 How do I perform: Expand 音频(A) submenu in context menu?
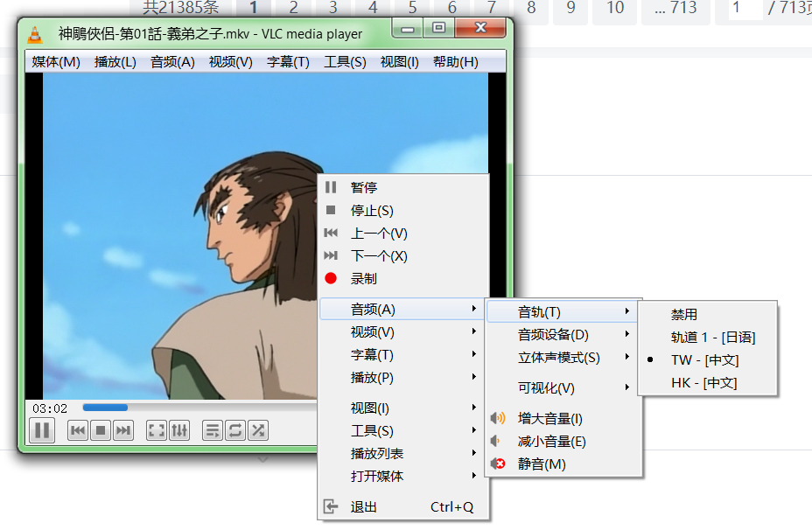tap(403, 309)
